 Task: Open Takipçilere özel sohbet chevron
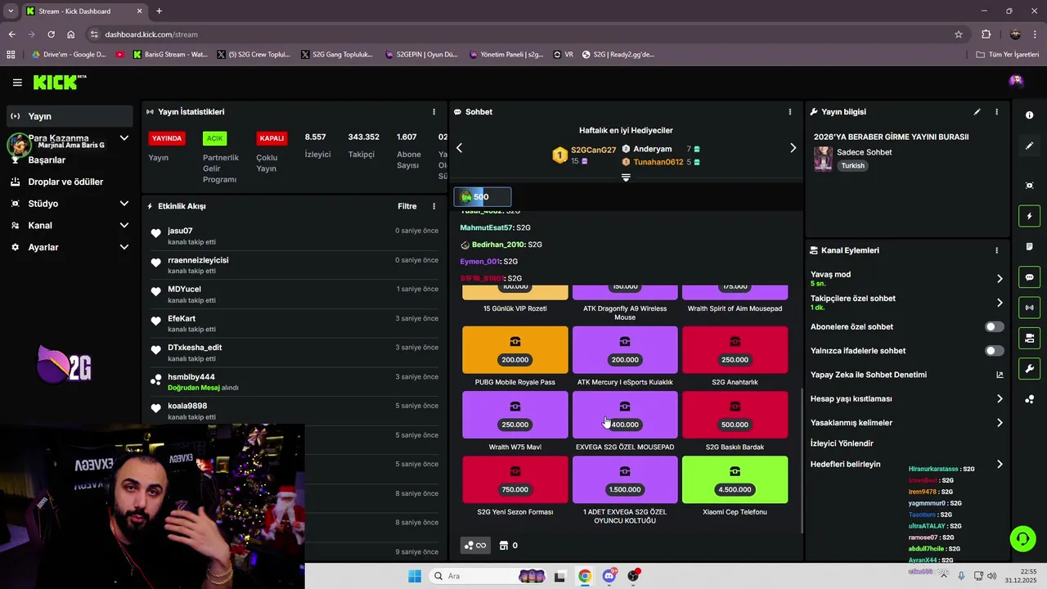tap(999, 303)
